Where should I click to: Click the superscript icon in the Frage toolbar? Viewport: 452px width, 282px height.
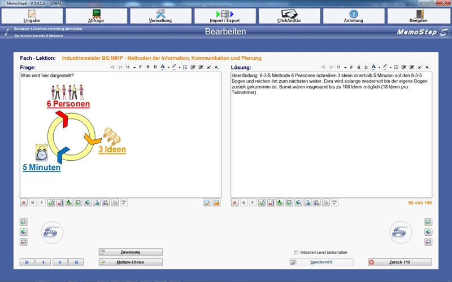click(208, 67)
